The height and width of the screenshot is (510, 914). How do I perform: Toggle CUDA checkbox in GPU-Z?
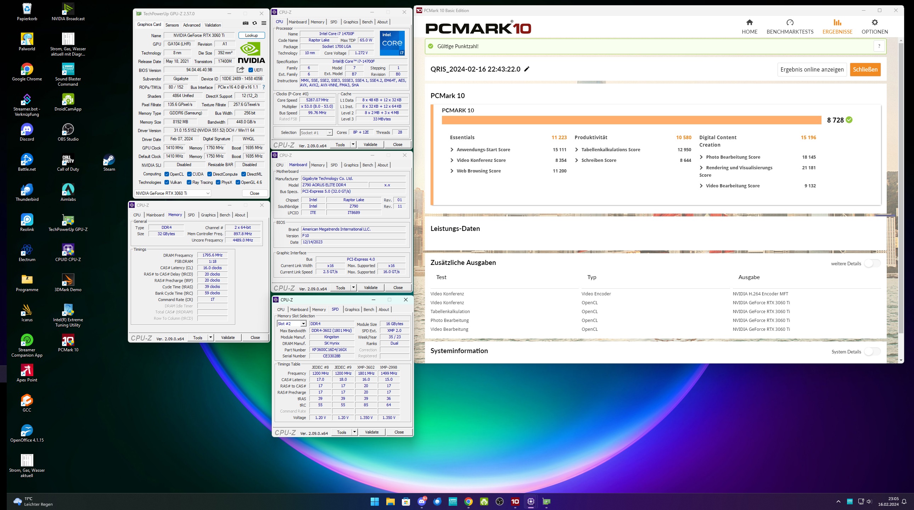point(190,174)
